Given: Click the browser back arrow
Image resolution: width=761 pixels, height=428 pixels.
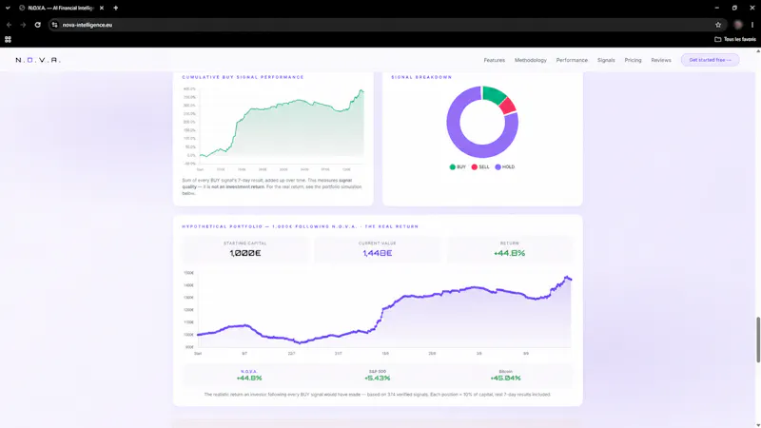Looking at the screenshot, I should point(9,25).
